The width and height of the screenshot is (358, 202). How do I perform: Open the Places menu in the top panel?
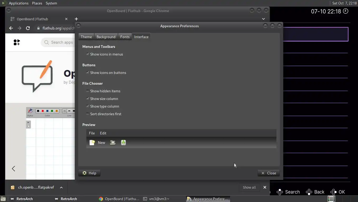37,3
